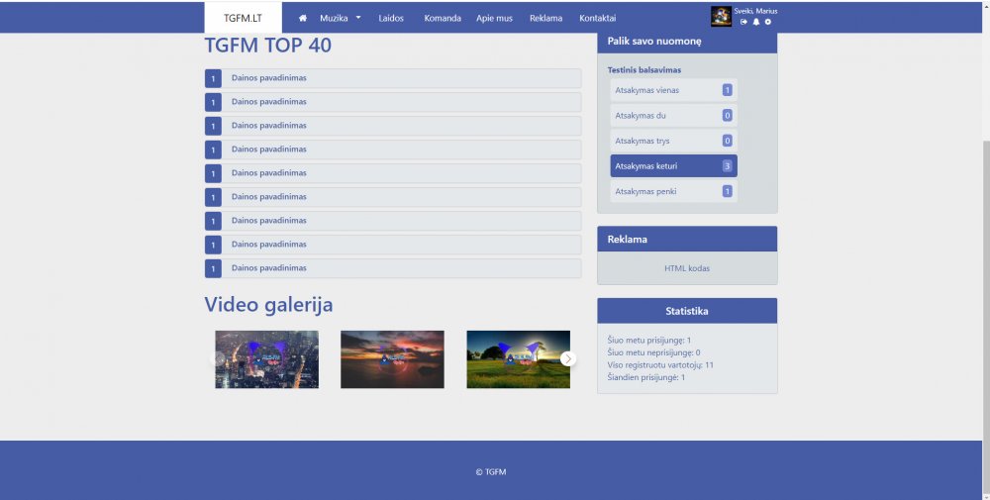Image resolution: width=990 pixels, height=500 pixels.
Task: Open the Apie mus link
Action: pyautogui.click(x=494, y=18)
